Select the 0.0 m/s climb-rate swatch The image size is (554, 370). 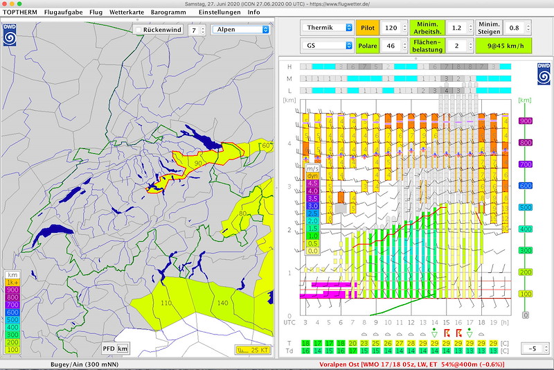(x=312, y=252)
